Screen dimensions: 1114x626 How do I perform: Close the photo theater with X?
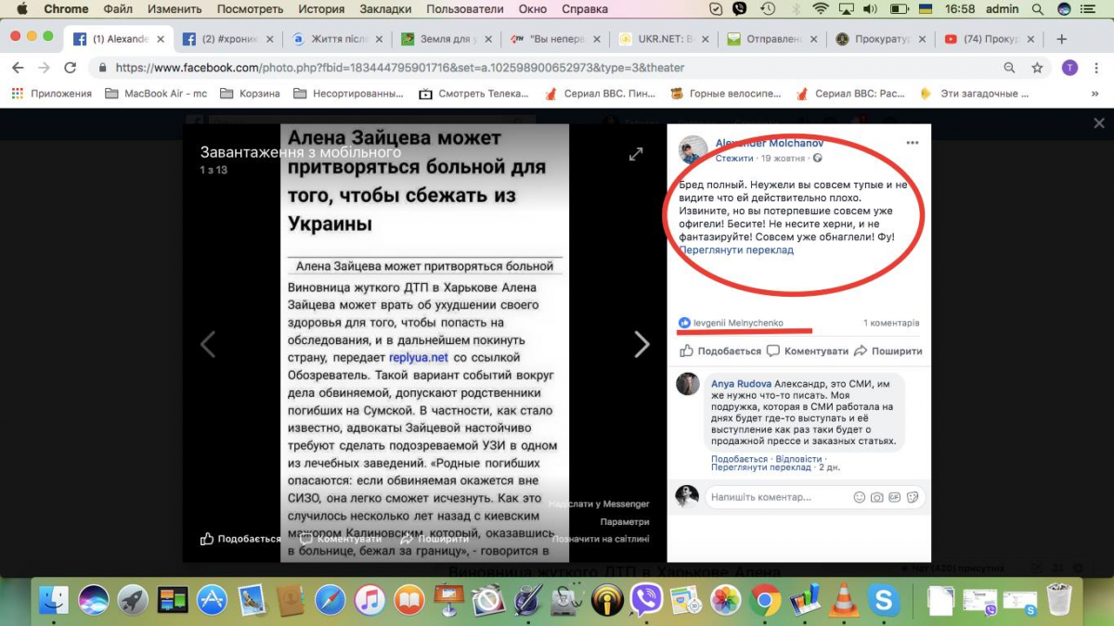1099,123
